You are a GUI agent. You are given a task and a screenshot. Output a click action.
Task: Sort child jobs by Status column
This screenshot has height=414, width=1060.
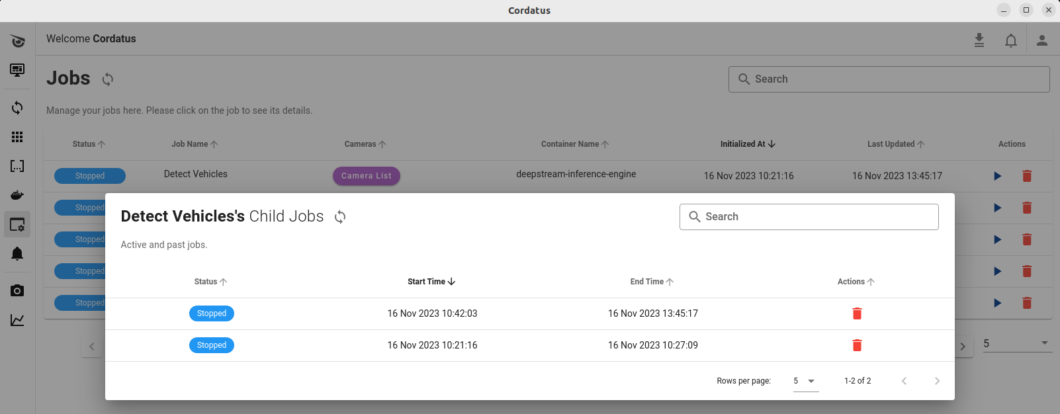pyautogui.click(x=210, y=282)
